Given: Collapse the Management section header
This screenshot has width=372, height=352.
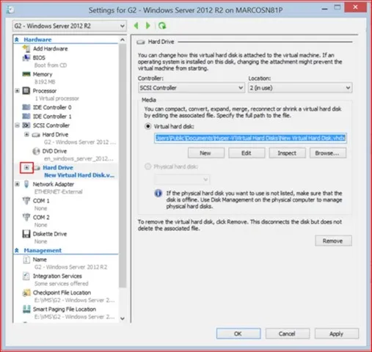Looking at the screenshot, I should coord(17,250).
